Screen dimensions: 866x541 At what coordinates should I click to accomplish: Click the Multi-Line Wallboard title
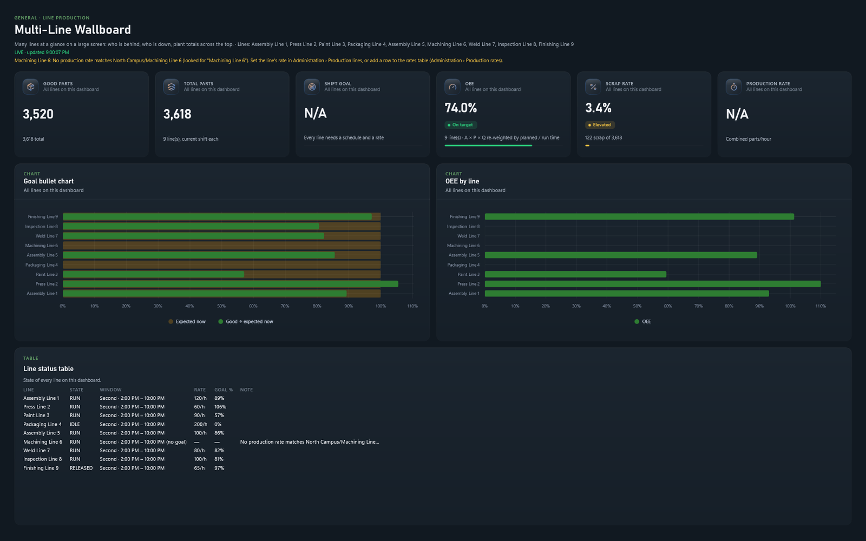click(73, 30)
